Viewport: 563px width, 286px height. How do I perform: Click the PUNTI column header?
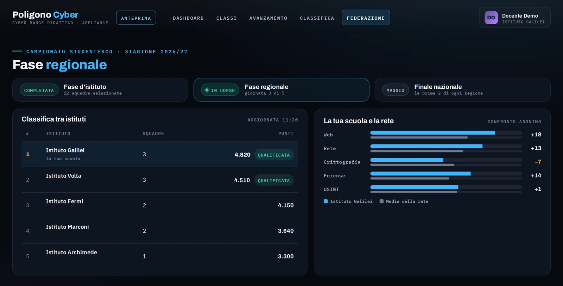coord(286,133)
